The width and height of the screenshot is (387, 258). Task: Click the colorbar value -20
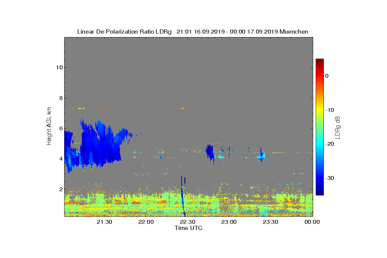330,144
